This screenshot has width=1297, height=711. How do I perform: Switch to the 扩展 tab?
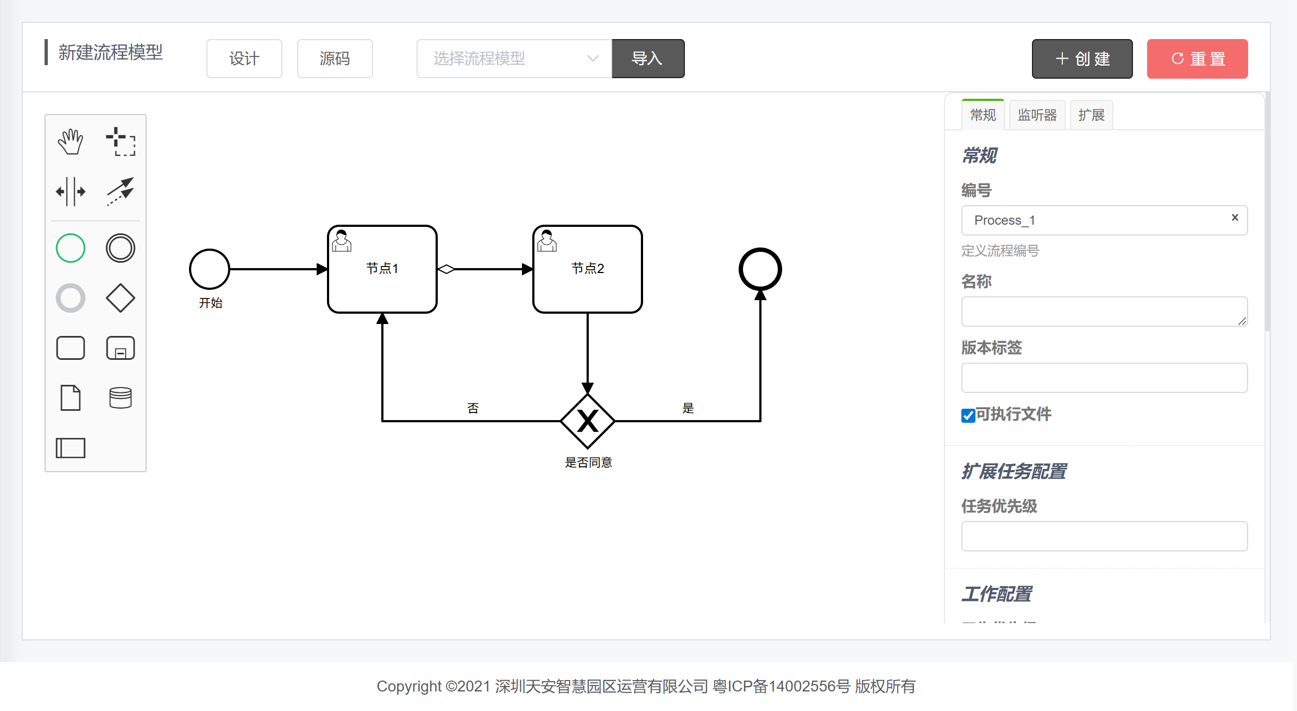coord(1091,115)
